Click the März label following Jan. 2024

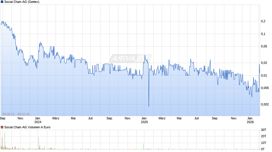click(x=56, y=118)
